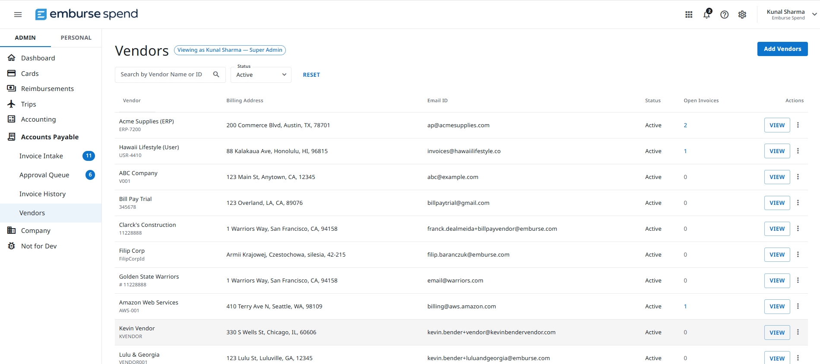View the Filip Corp vendor

777,254
